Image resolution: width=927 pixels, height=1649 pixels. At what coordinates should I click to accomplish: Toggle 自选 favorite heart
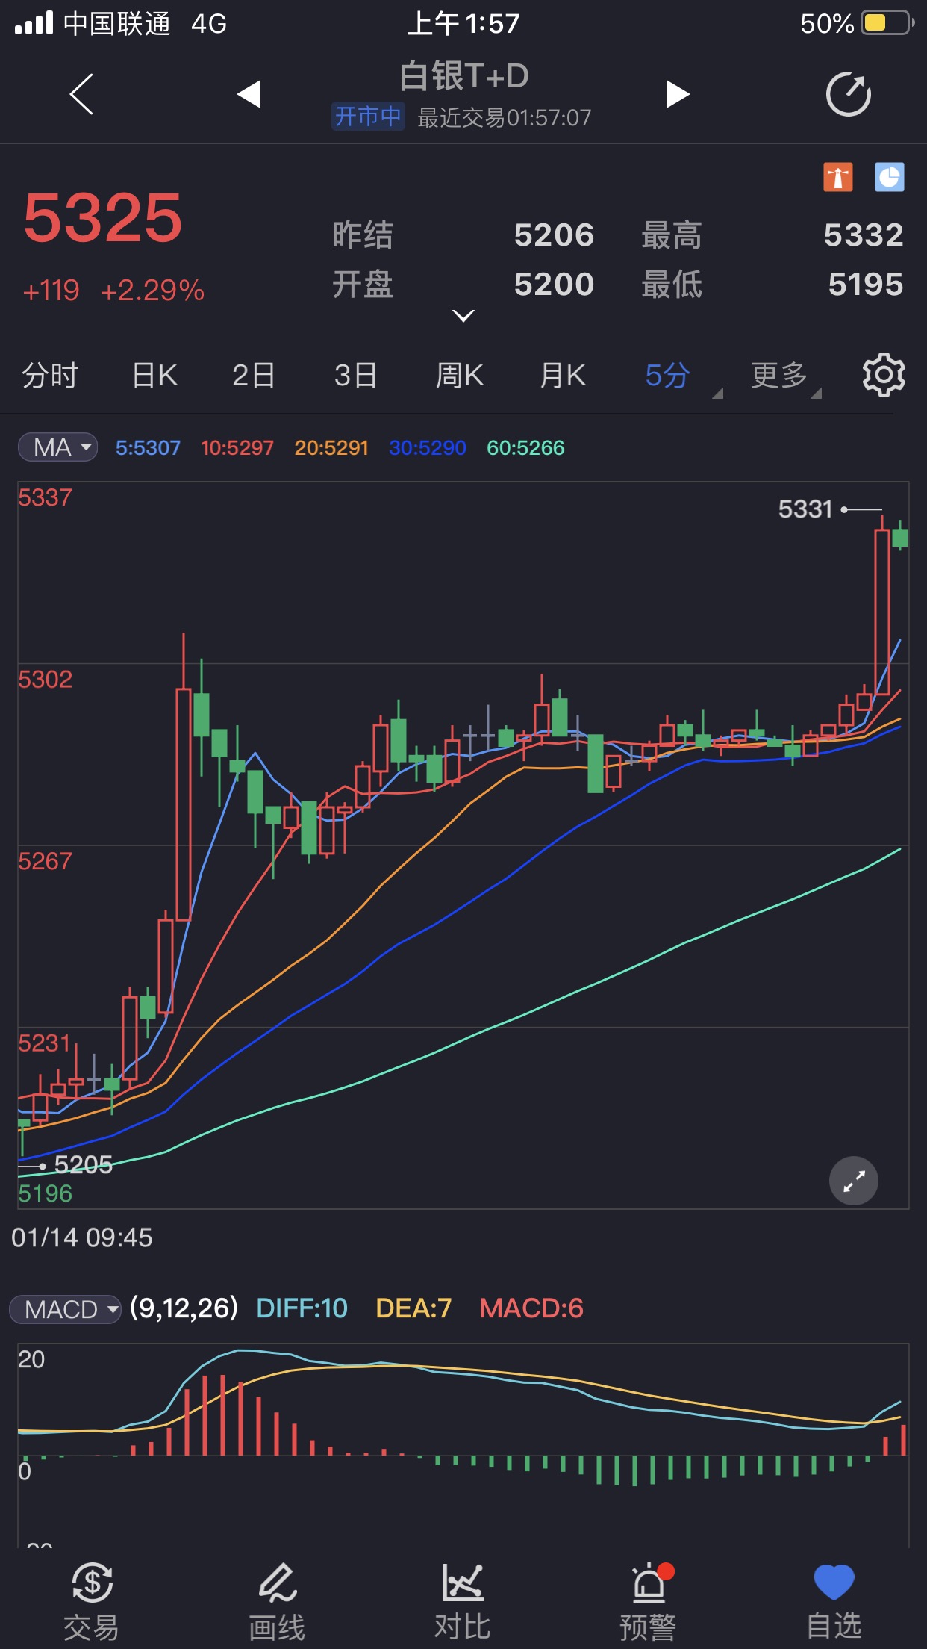coord(834,1601)
